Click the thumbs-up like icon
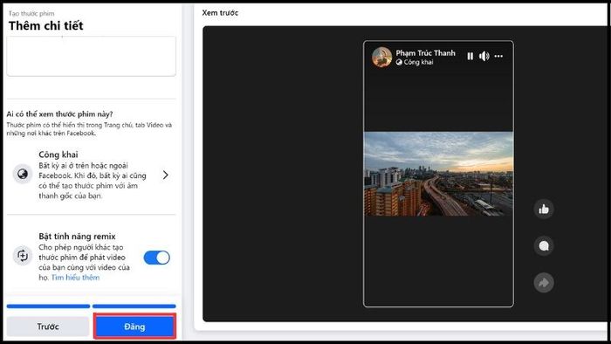This screenshot has width=611, height=344. 544,210
